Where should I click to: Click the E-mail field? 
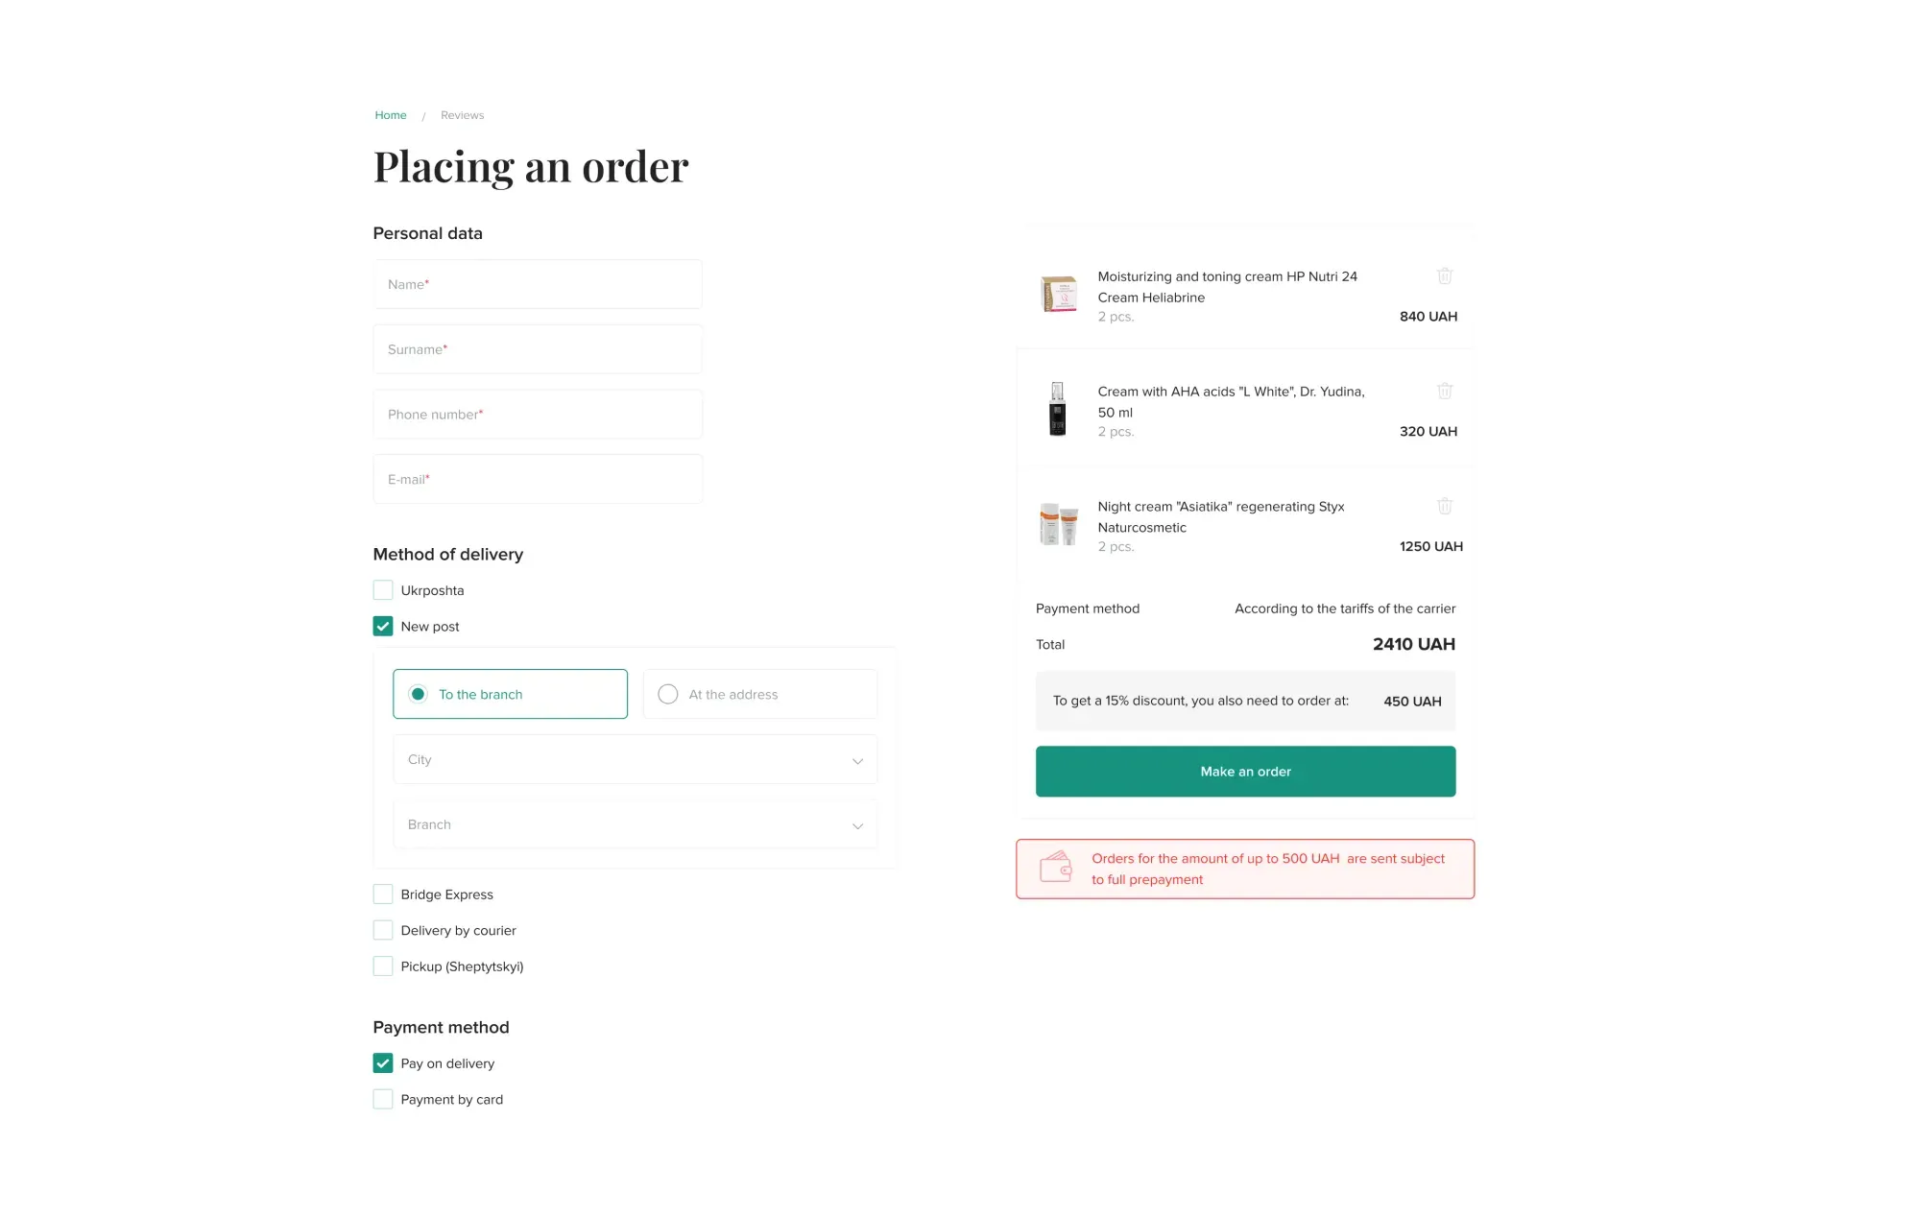[538, 478]
